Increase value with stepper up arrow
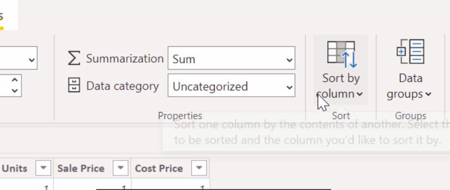This screenshot has width=450, height=190. (15, 80)
